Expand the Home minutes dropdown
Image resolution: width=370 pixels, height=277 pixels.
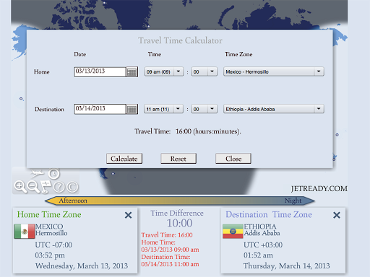(x=205, y=71)
